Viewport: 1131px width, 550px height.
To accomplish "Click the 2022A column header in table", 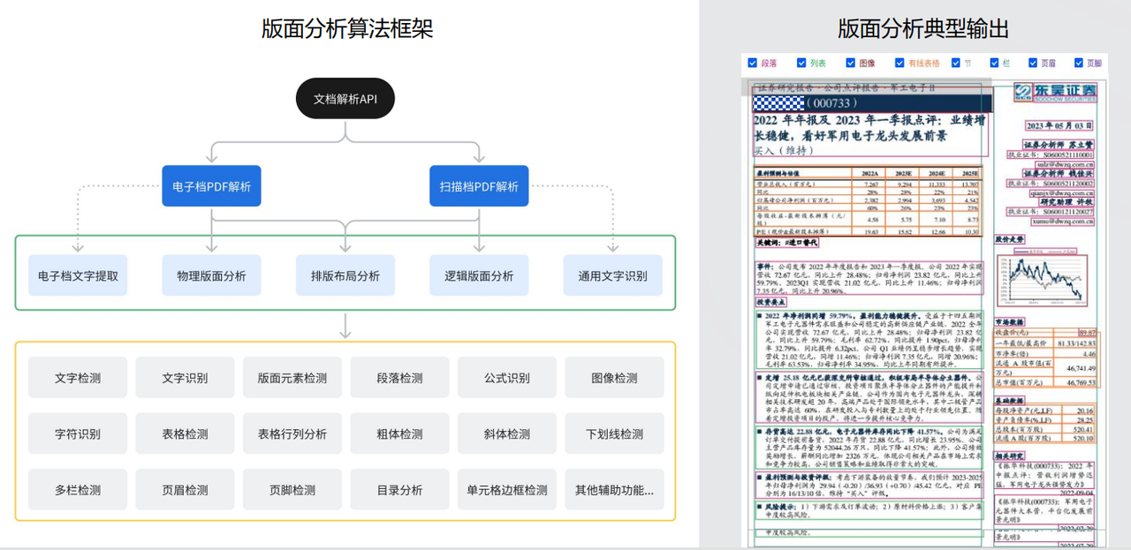I will tap(869, 173).
